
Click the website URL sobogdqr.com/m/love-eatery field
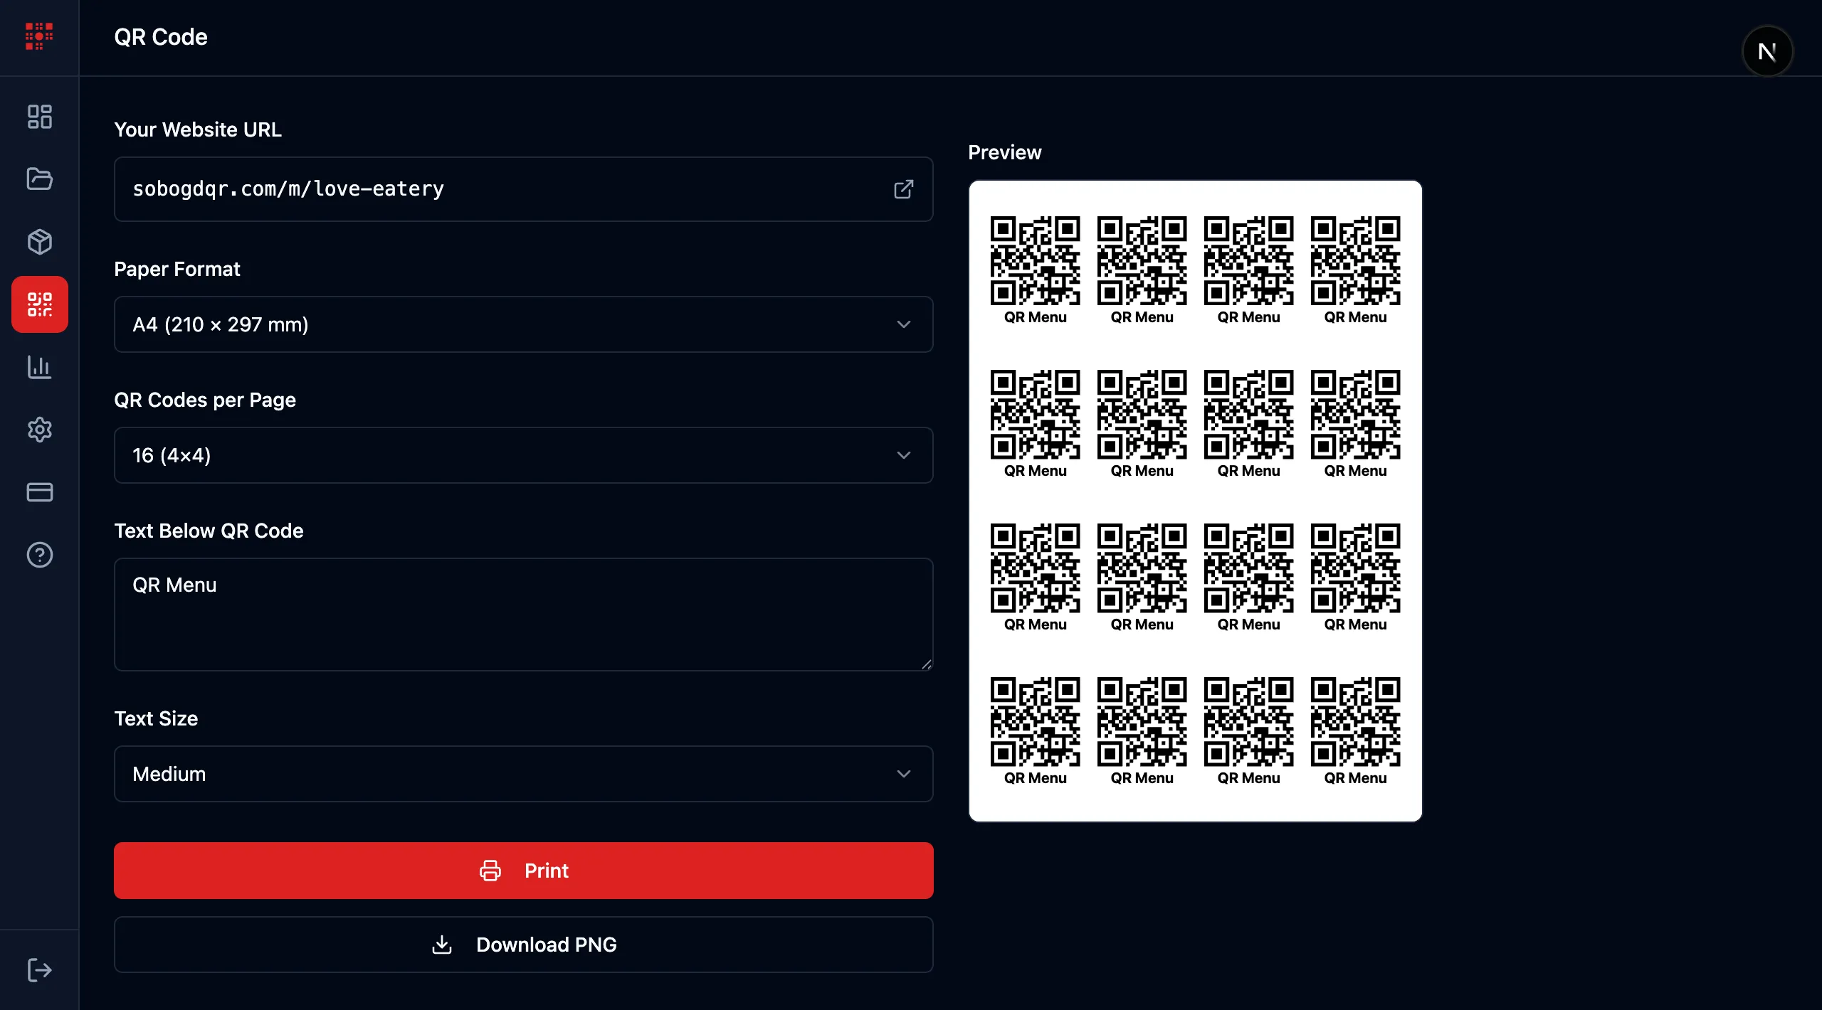[498, 189]
